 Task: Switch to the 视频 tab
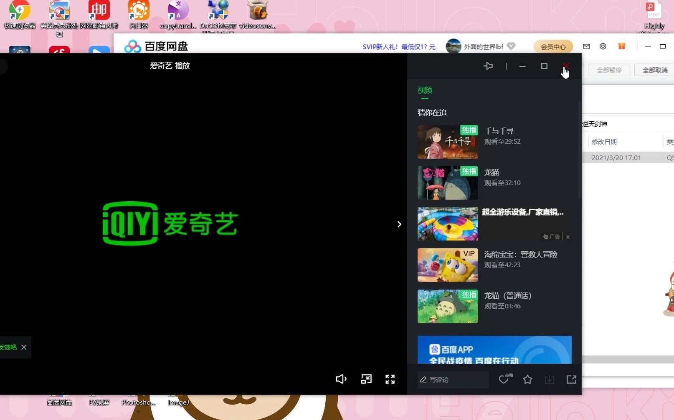[x=425, y=90]
